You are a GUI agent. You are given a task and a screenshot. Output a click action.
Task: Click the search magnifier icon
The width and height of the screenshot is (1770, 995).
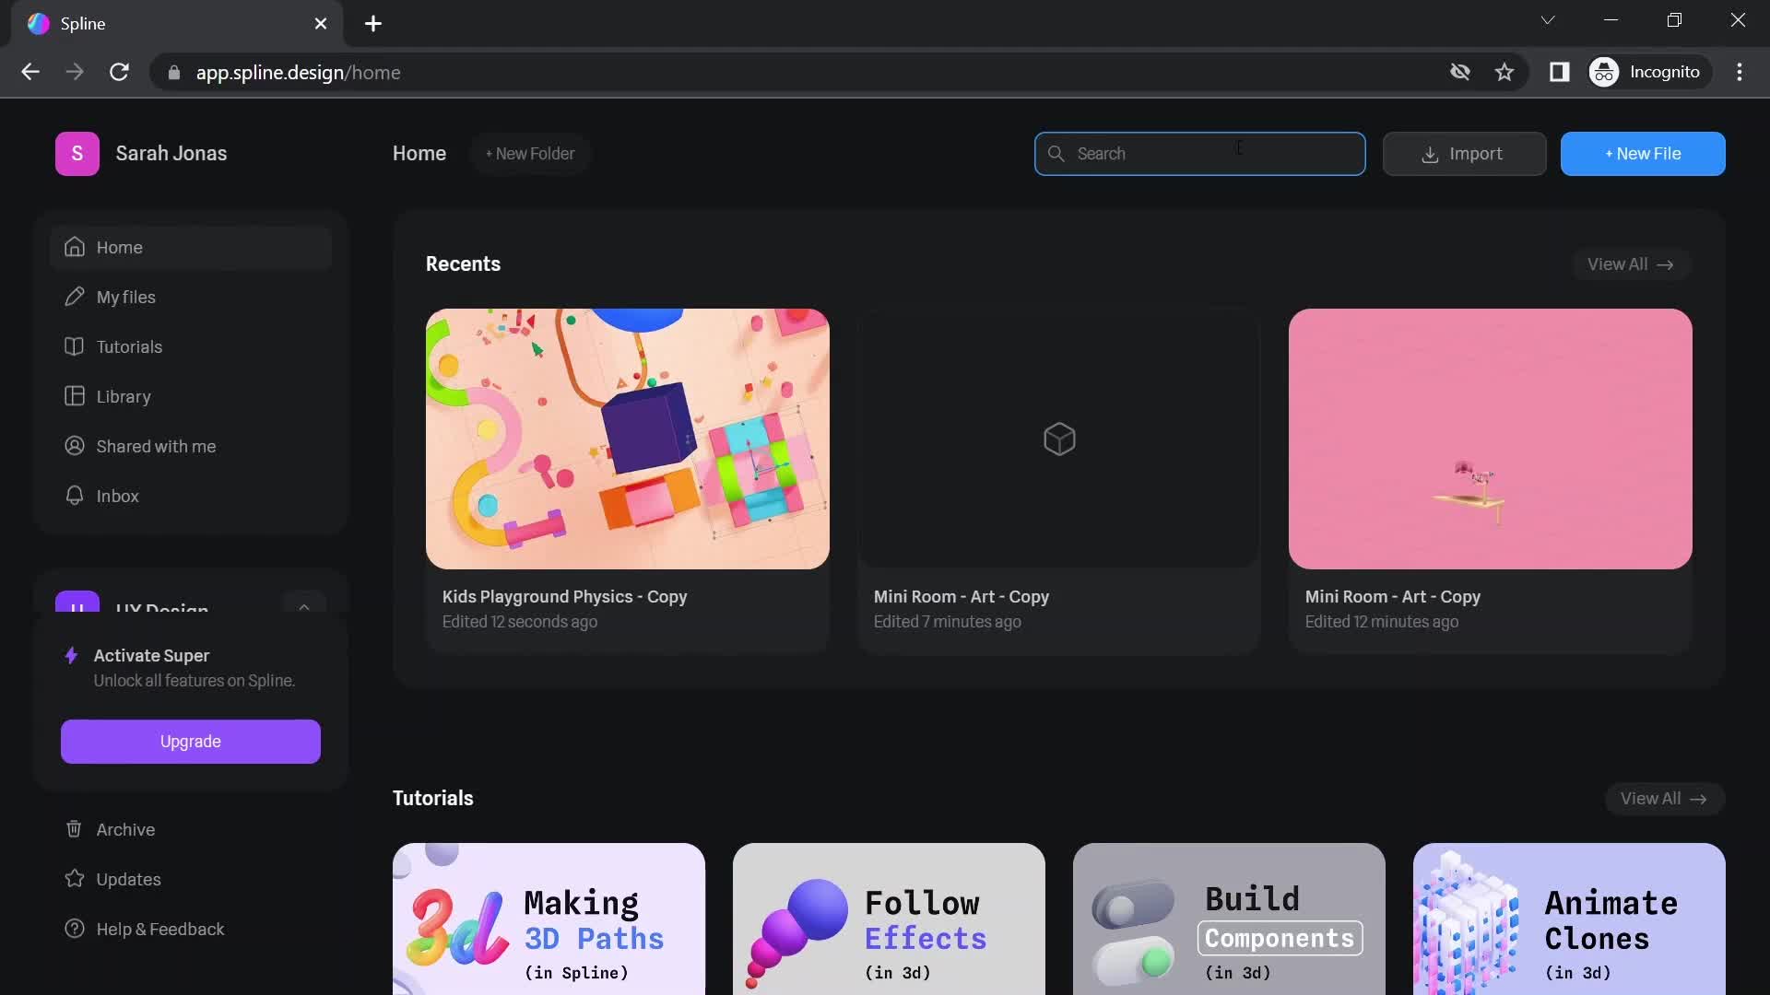coord(1056,154)
